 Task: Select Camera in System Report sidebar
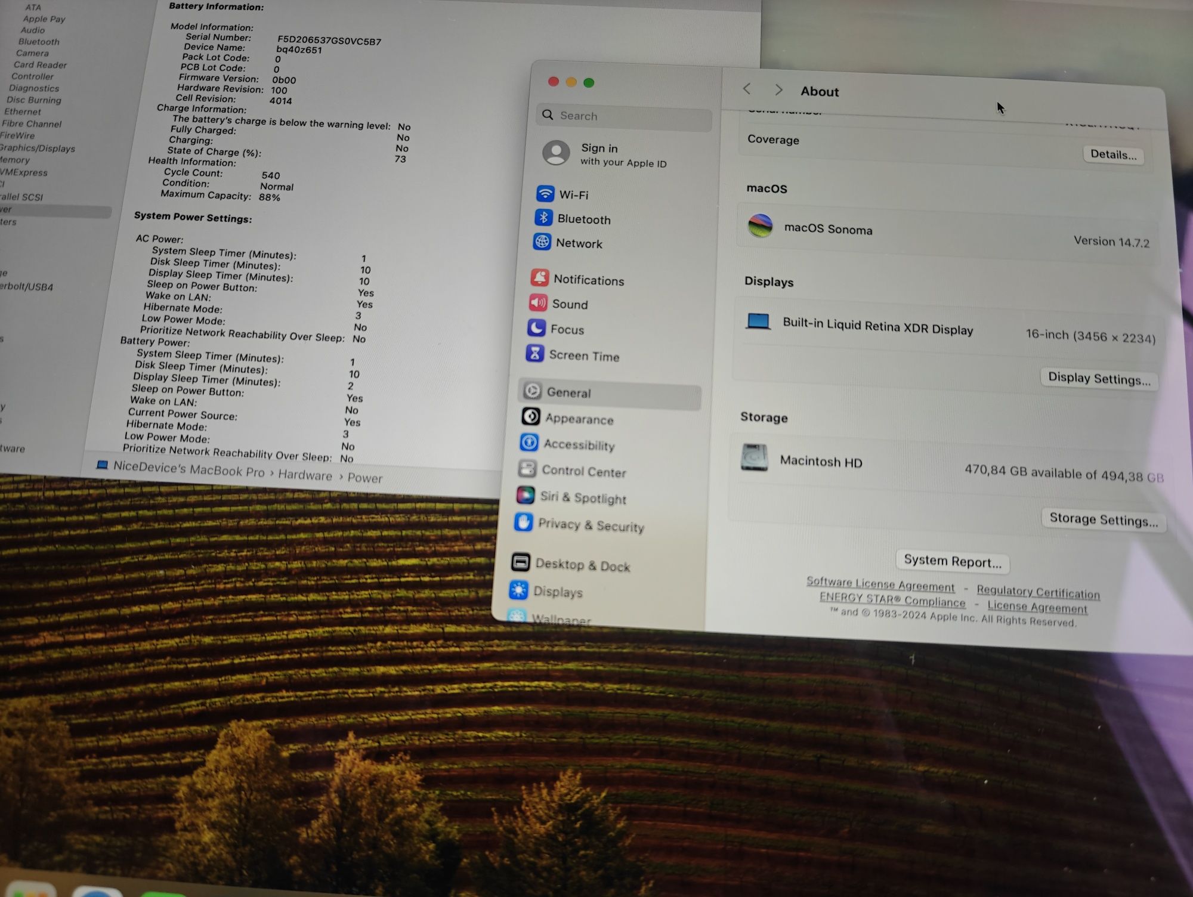click(x=32, y=52)
